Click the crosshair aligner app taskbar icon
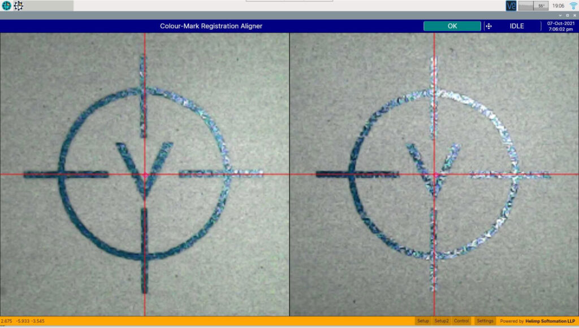Image resolution: width=579 pixels, height=328 pixels. point(19,6)
